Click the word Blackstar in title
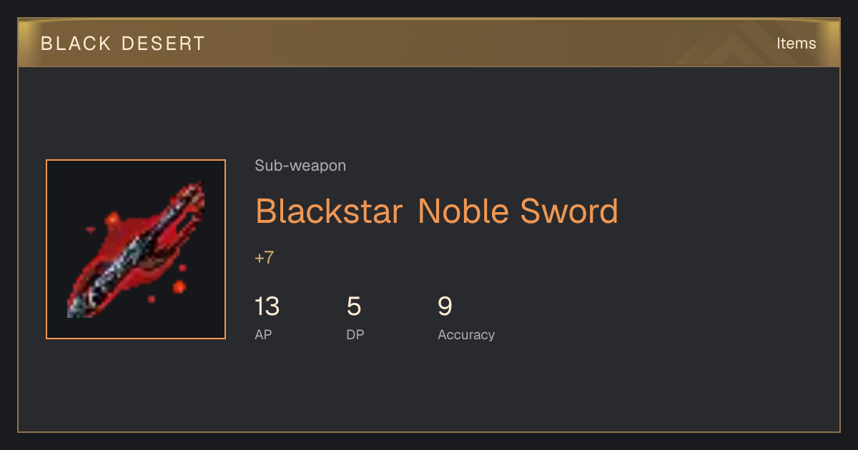Image resolution: width=858 pixels, height=450 pixels. 329,211
